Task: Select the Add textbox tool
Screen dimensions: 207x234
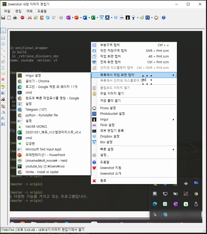Action: (3, 68)
